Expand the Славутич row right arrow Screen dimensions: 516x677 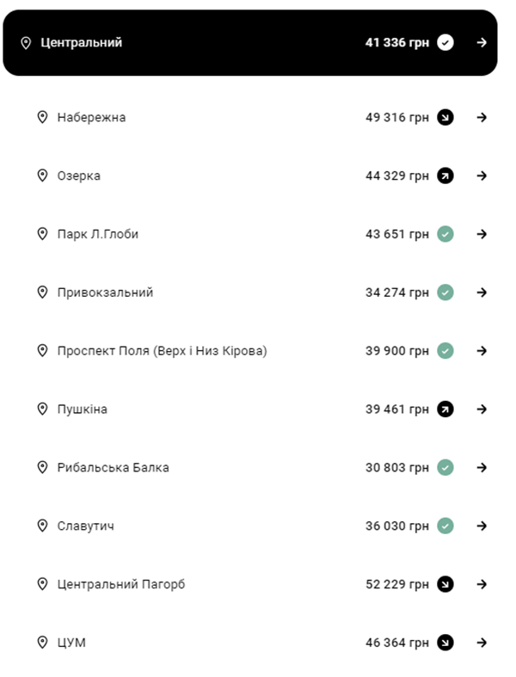click(482, 526)
